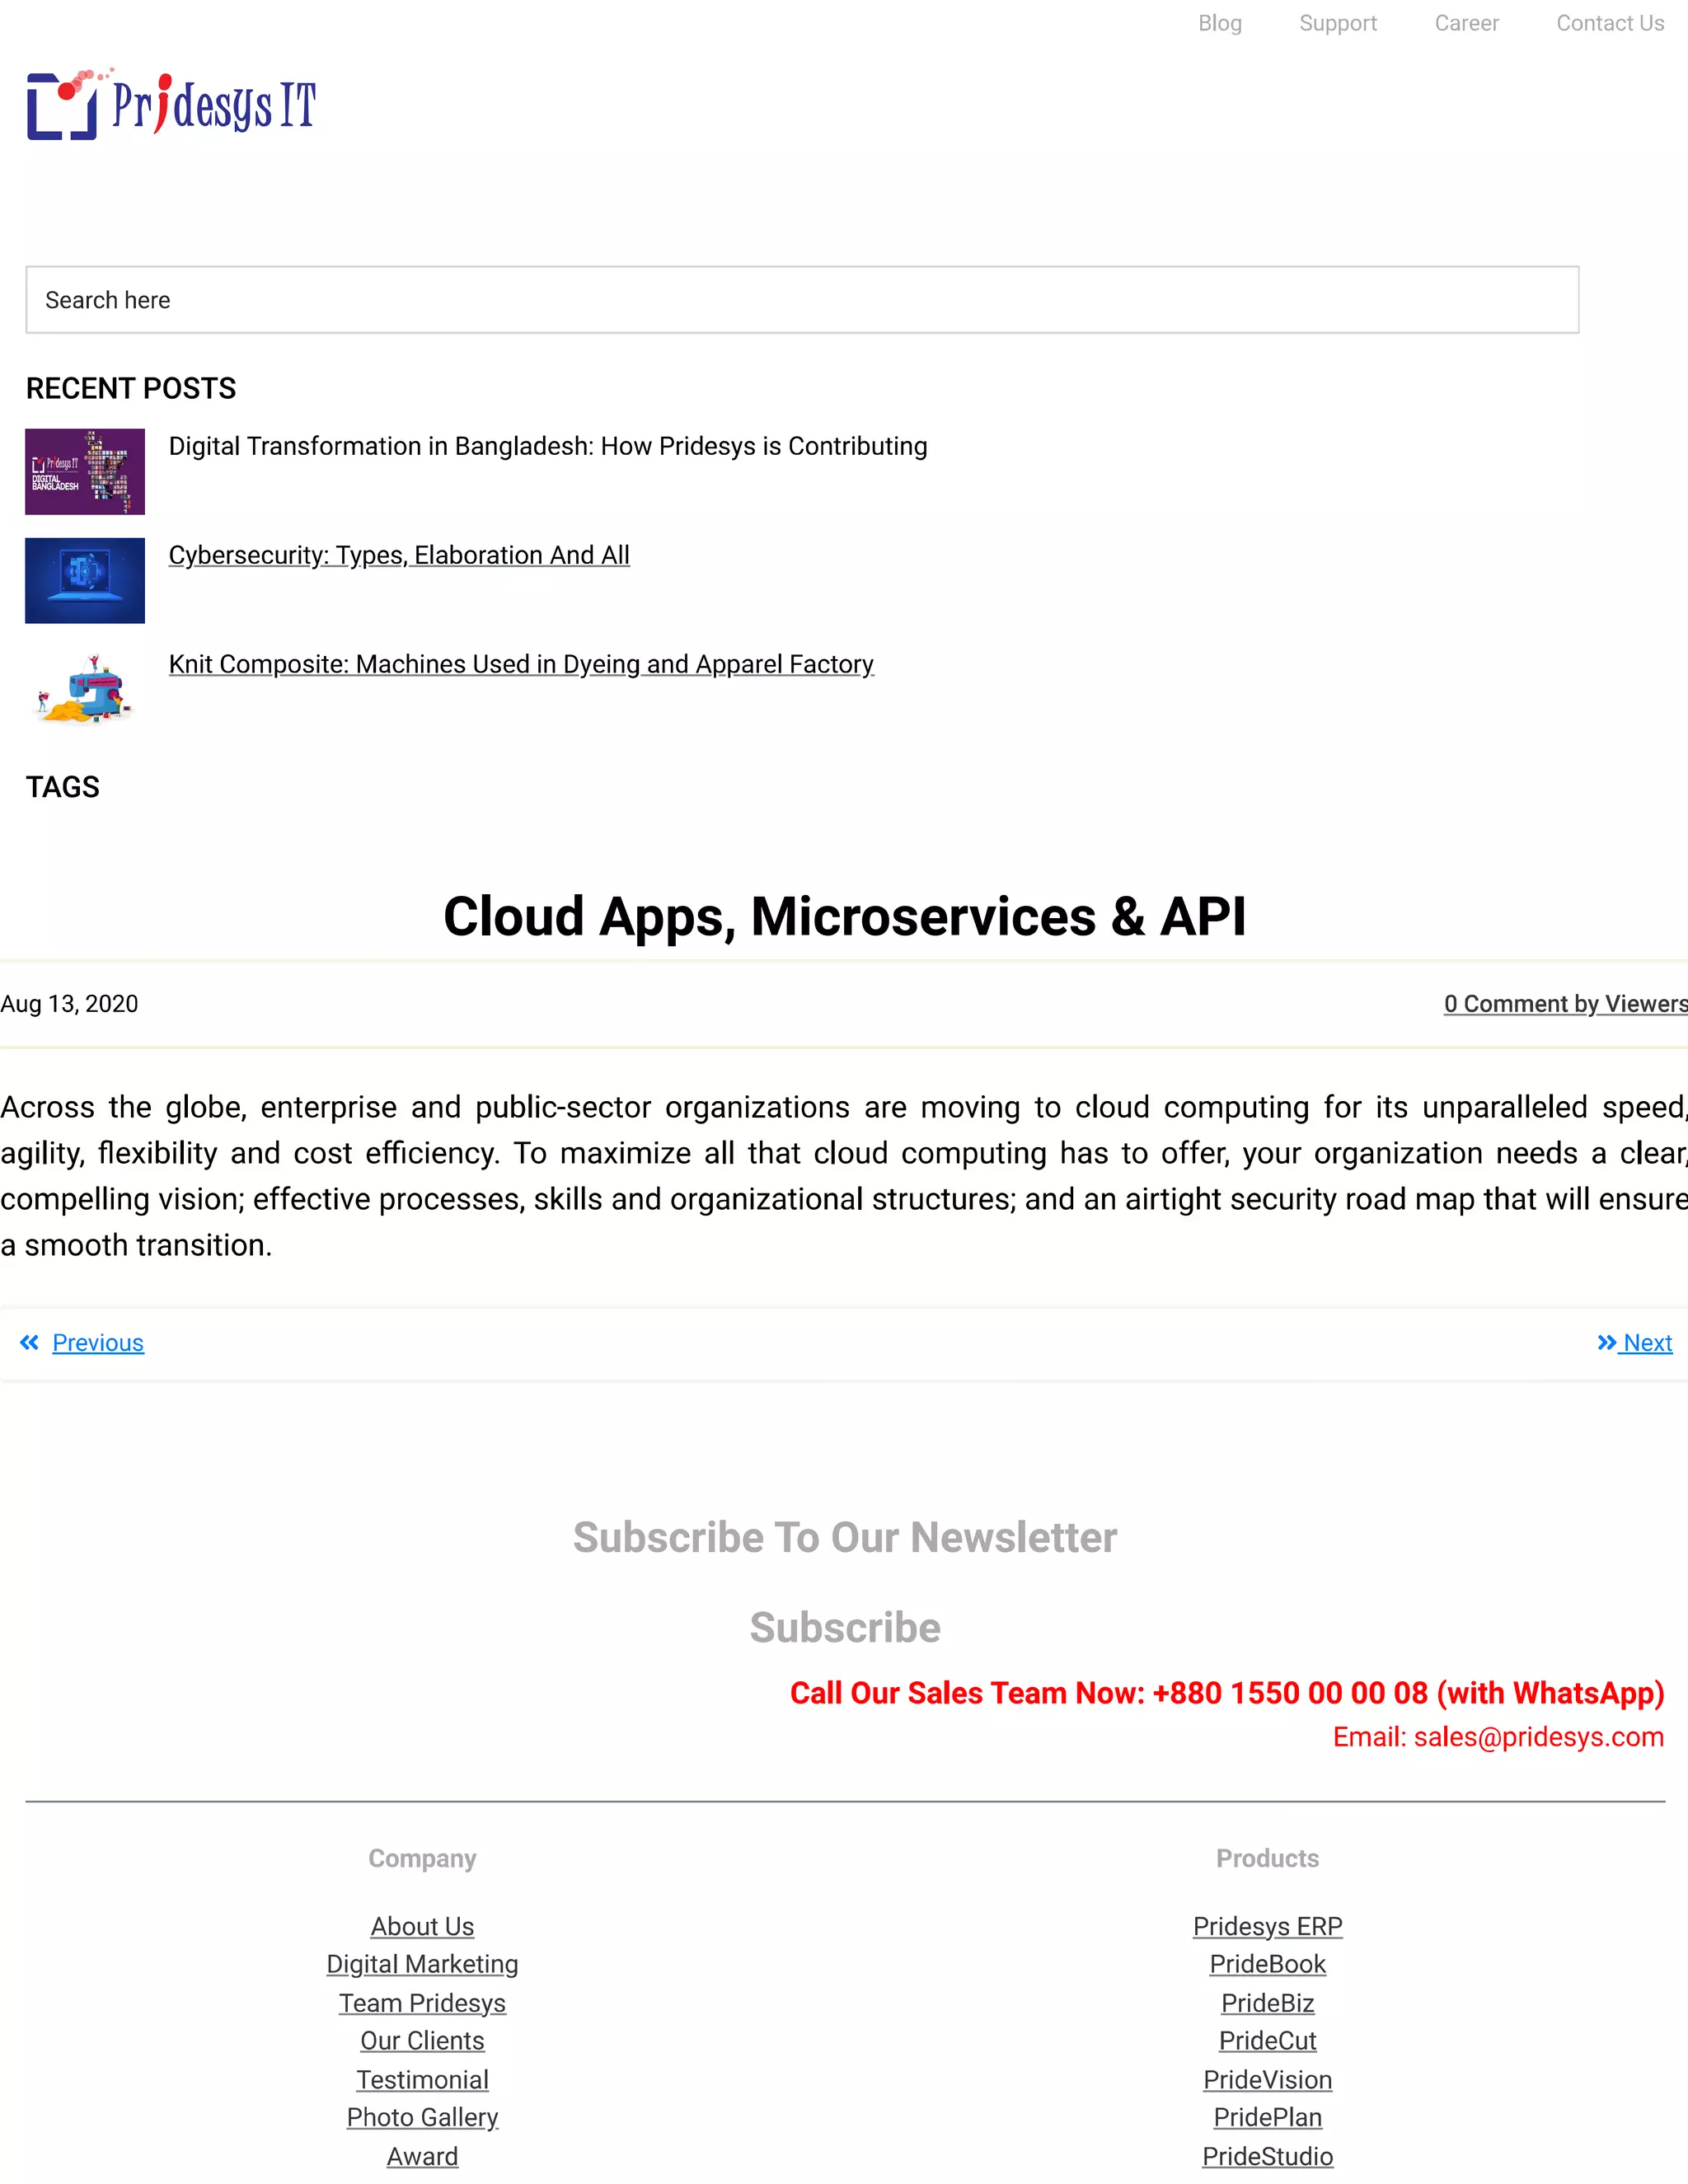This screenshot has height=2184, width=1688.
Task: Open the Knit Composite sewing machine thumbnail
Action: click(85, 689)
